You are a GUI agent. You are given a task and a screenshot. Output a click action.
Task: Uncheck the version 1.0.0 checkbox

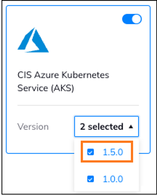tap(90, 179)
